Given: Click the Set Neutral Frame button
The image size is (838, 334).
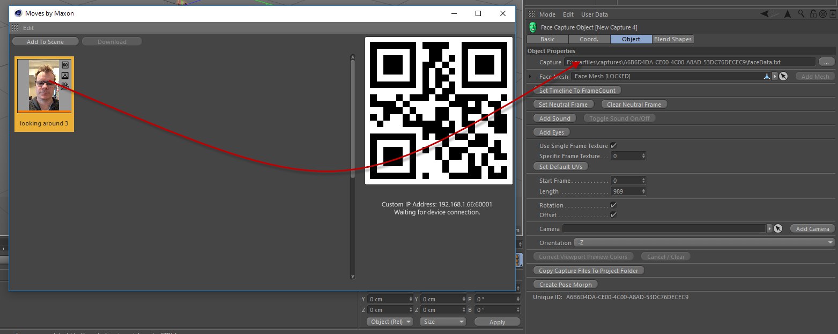Looking at the screenshot, I should [563, 105].
